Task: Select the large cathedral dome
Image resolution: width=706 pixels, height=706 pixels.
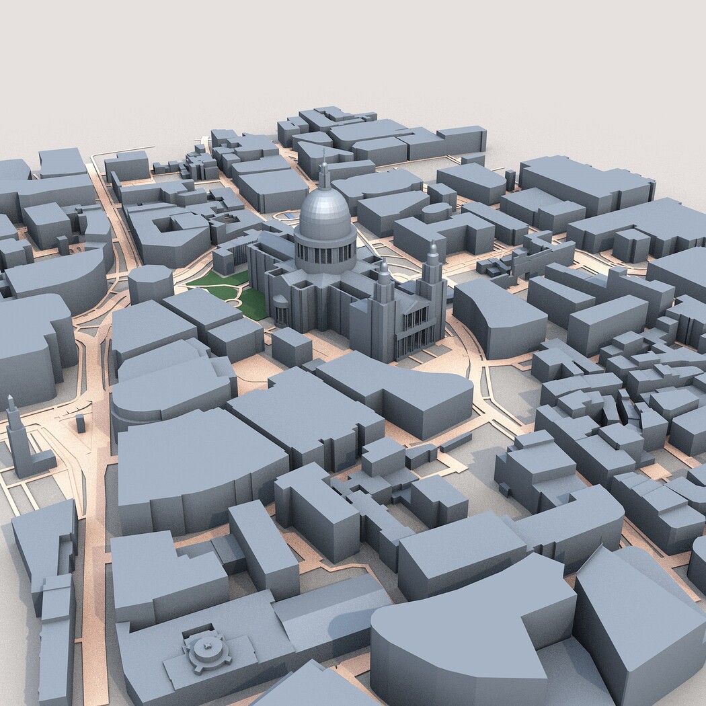Action: [325, 214]
